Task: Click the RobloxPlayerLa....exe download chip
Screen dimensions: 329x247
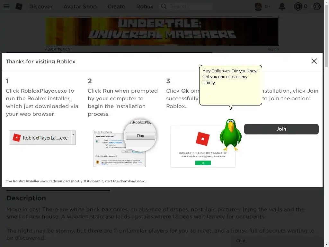Action: click(43, 138)
